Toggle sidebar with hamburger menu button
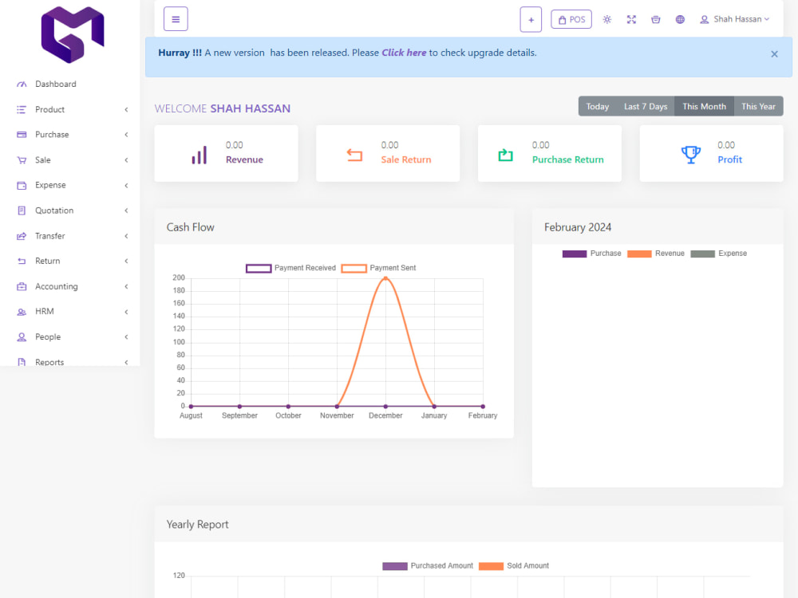 pyautogui.click(x=176, y=19)
